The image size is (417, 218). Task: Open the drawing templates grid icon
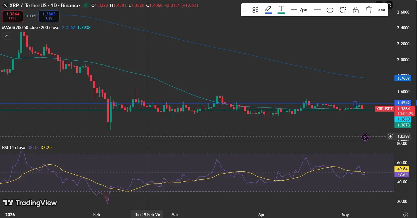tap(255, 10)
